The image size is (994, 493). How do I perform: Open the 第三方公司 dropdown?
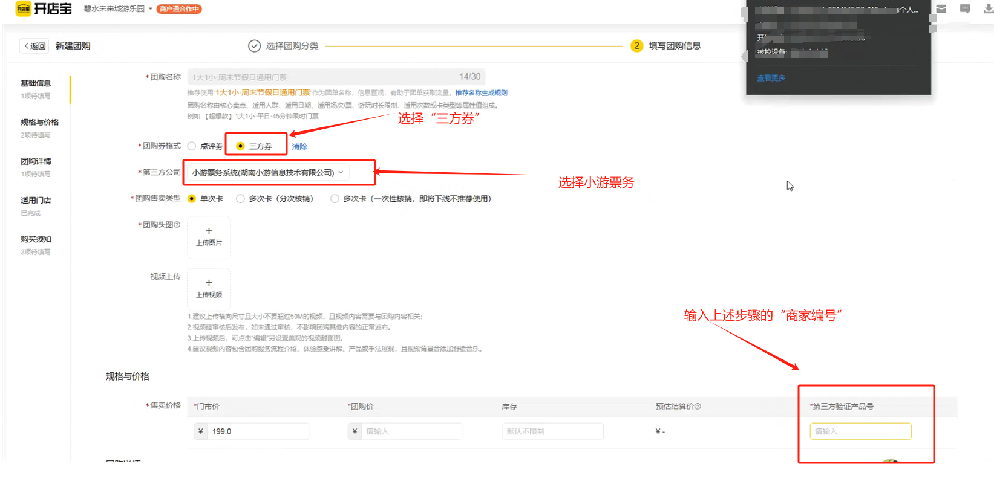pos(268,173)
